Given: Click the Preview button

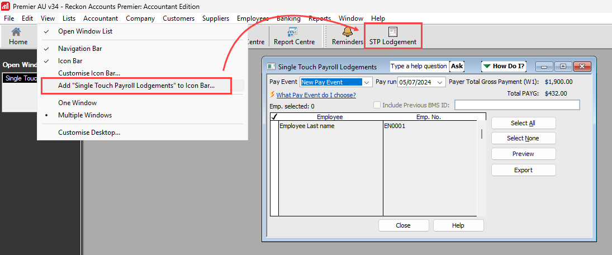Looking at the screenshot, I should pyautogui.click(x=523, y=154).
